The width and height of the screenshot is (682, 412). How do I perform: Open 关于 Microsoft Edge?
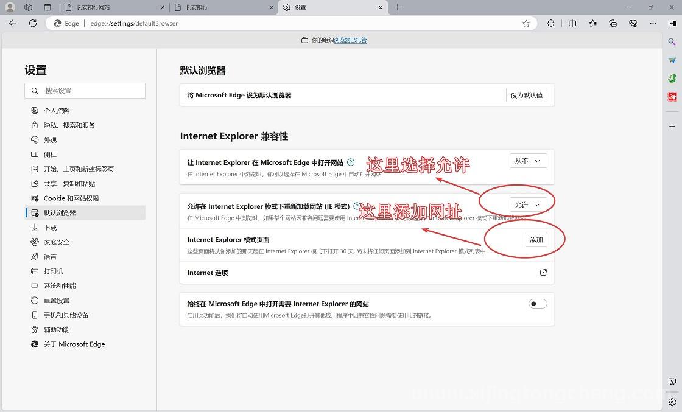tap(85, 344)
